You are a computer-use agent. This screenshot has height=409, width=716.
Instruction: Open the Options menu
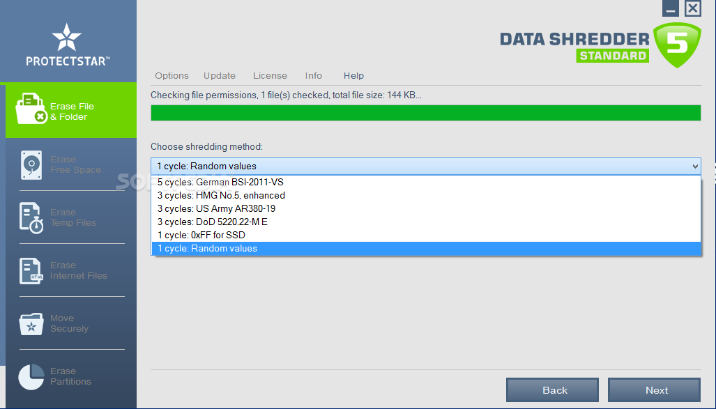point(172,76)
